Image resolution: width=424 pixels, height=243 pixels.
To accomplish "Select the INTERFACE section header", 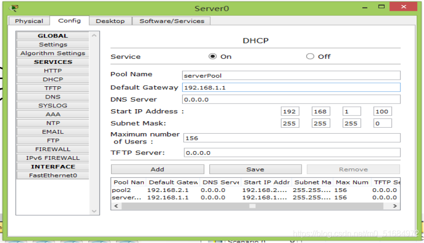I will click(x=53, y=167).
